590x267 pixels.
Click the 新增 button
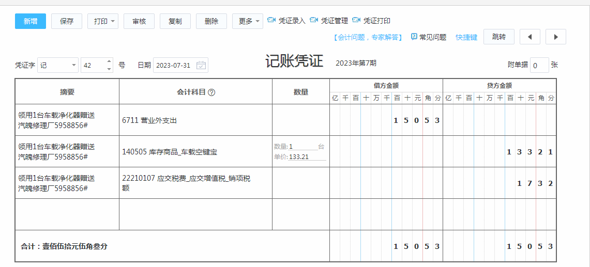pos(31,21)
